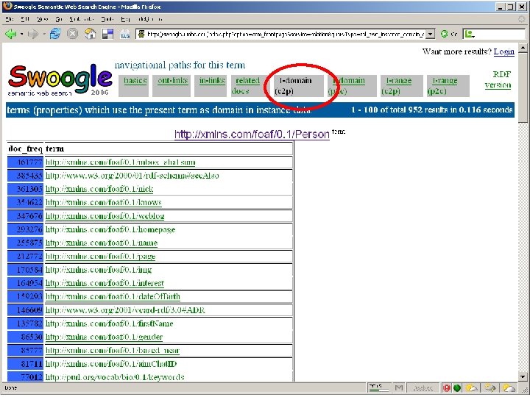
Task: Open the bio/0.1/keywords link
Action: click(x=115, y=377)
